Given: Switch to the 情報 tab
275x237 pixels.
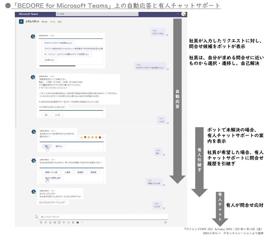Looking at the screenshot, I should [x=60, y=22].
